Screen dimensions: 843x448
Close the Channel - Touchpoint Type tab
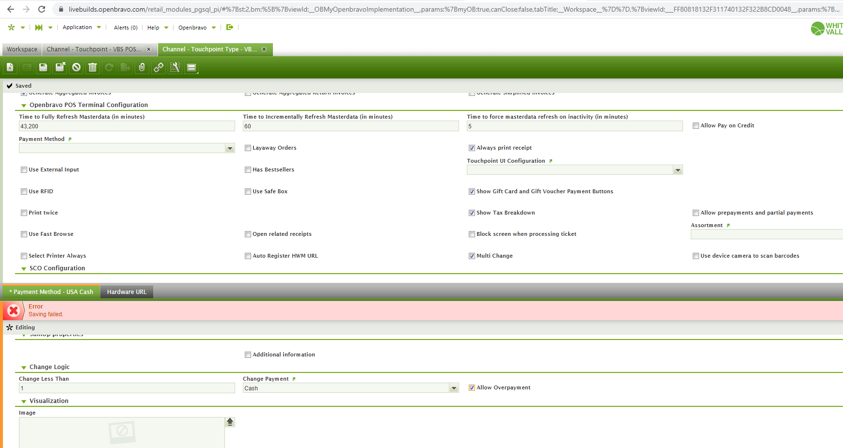tap(264, 49)
